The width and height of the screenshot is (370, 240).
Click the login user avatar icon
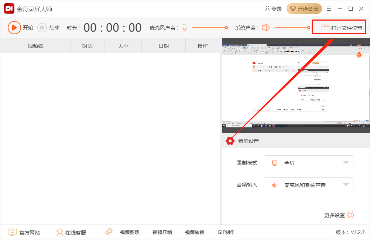click(x=267, y=9)
